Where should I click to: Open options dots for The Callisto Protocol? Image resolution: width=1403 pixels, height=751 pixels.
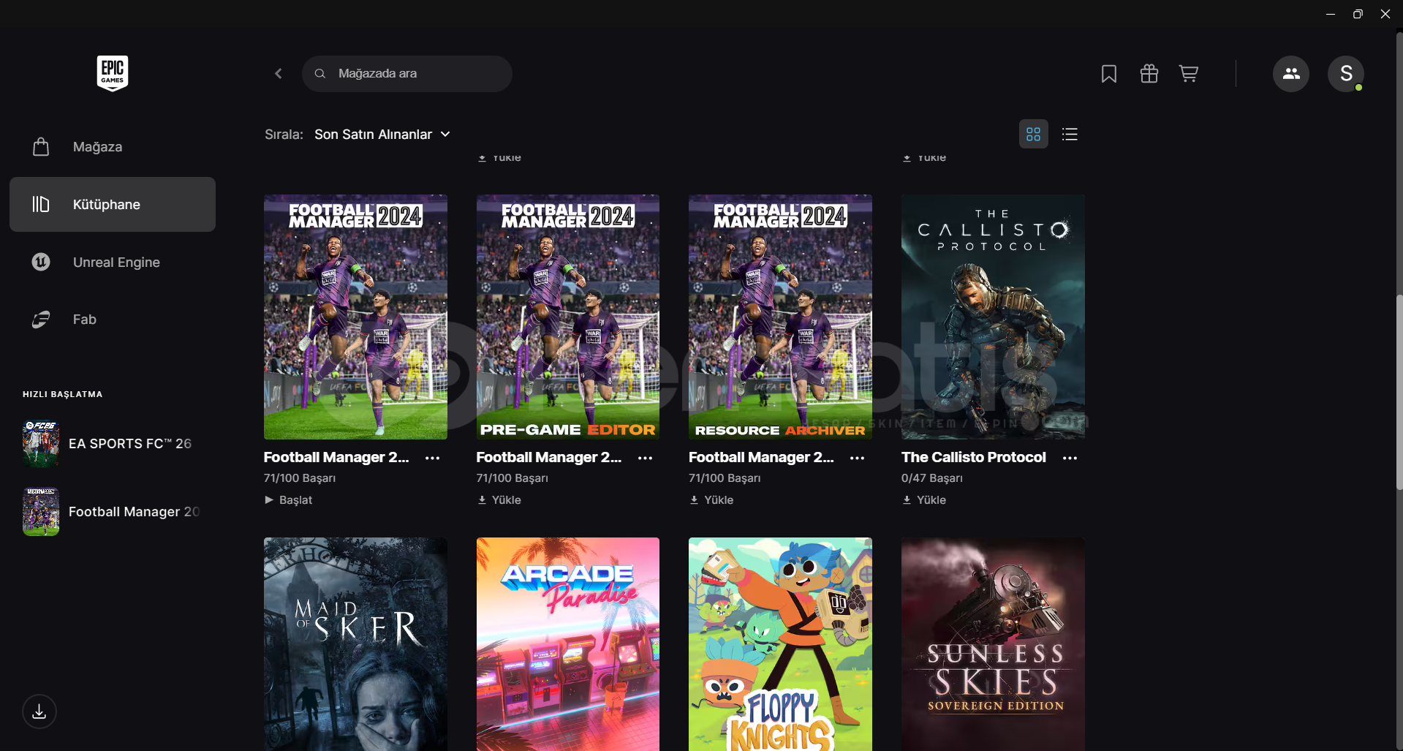click(1070, 458)
